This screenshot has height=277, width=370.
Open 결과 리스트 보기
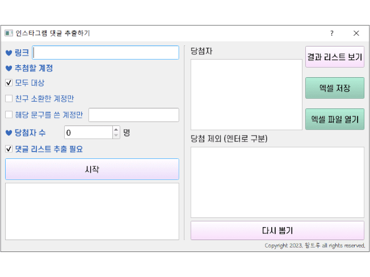point(334,57)
